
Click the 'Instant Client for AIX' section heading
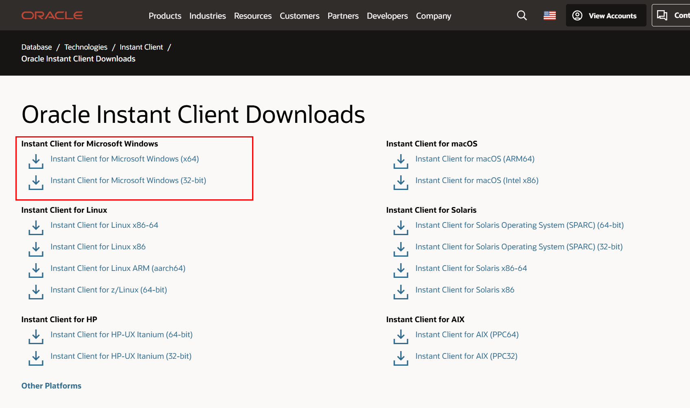[x=425, y=320]
